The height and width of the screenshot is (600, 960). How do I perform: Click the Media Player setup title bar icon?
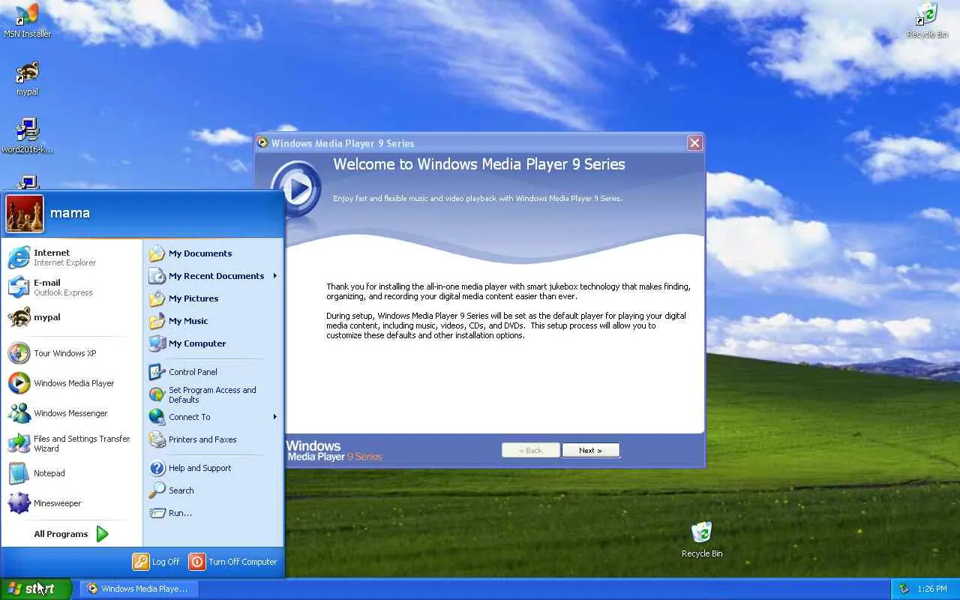[x=262, y=143]
